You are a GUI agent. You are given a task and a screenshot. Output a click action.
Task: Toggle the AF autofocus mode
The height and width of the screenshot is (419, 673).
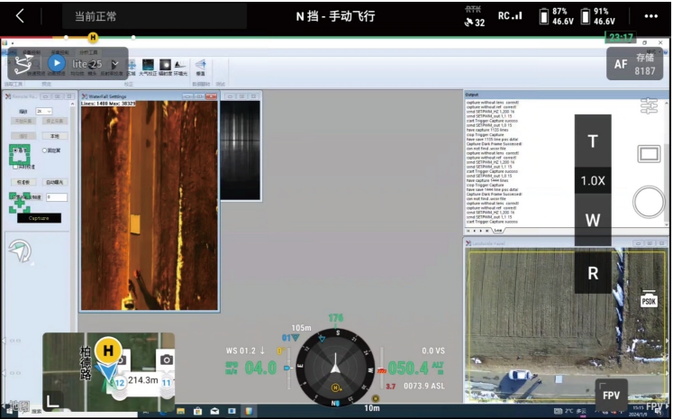click(621, 64)
